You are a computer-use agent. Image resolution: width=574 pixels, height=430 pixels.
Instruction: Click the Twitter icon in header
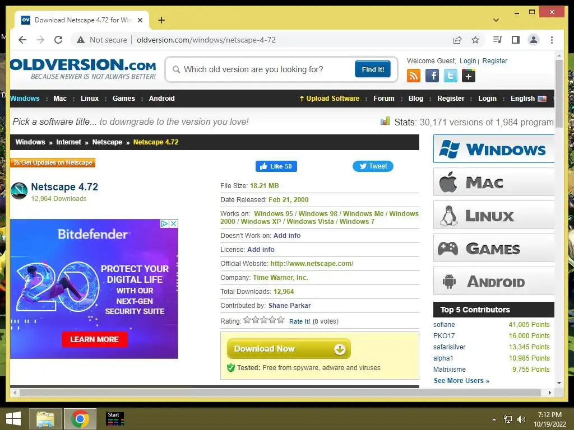click(450, 76)
